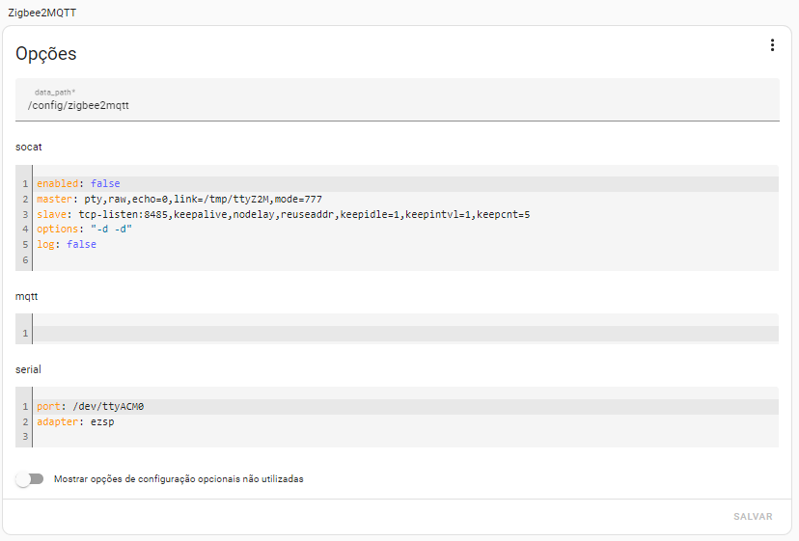Open the three-dot options menu
799x541 pixels.
tap(773, 45)
